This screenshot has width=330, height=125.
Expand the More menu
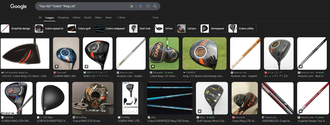pos(121,18)
